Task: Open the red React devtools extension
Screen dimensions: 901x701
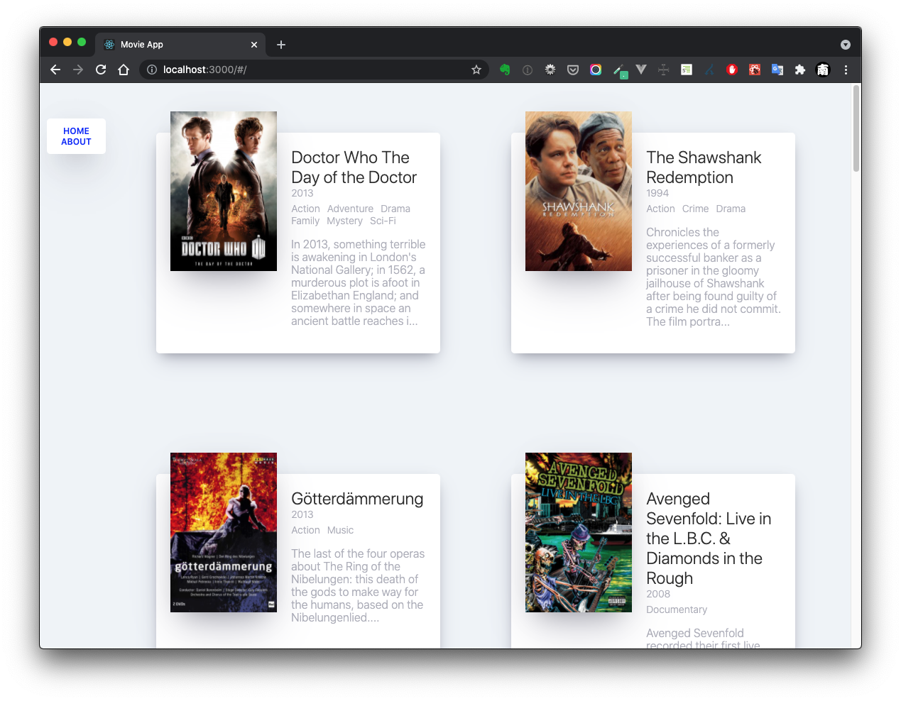Action: [755, 70]
